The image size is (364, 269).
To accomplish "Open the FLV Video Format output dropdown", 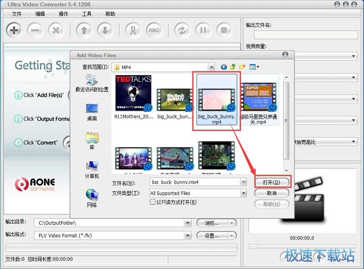I will (188, 235).
